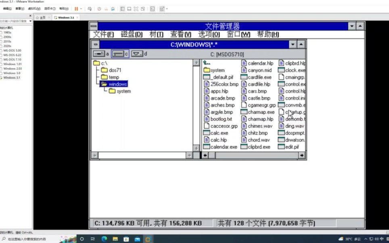The height and width of the screenshot is (243, 389).
Task: Click VMware pause VM button
Action: tap(76, 9)
